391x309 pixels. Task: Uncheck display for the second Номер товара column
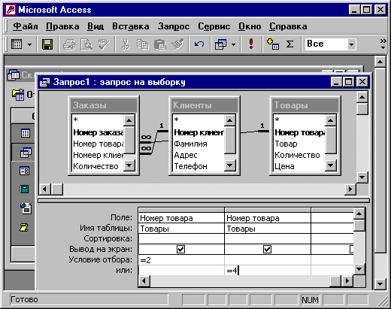click(267, 249)
